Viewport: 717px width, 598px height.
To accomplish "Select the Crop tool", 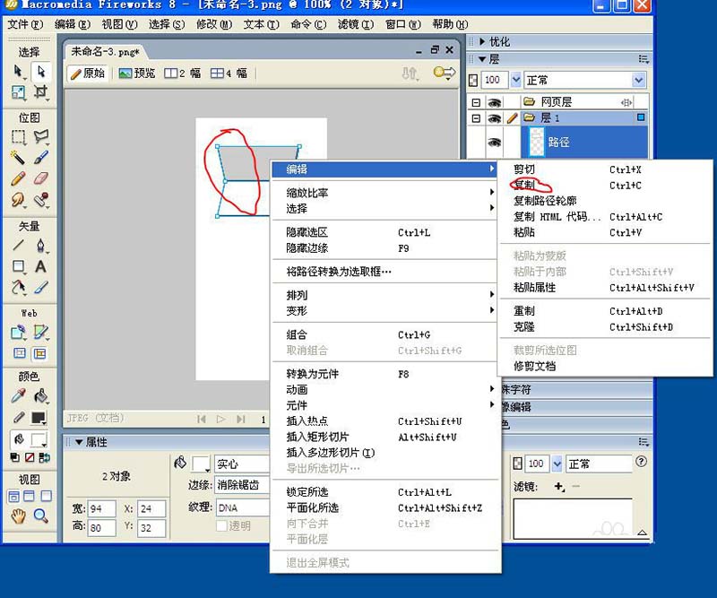I will tap(41, 92).
